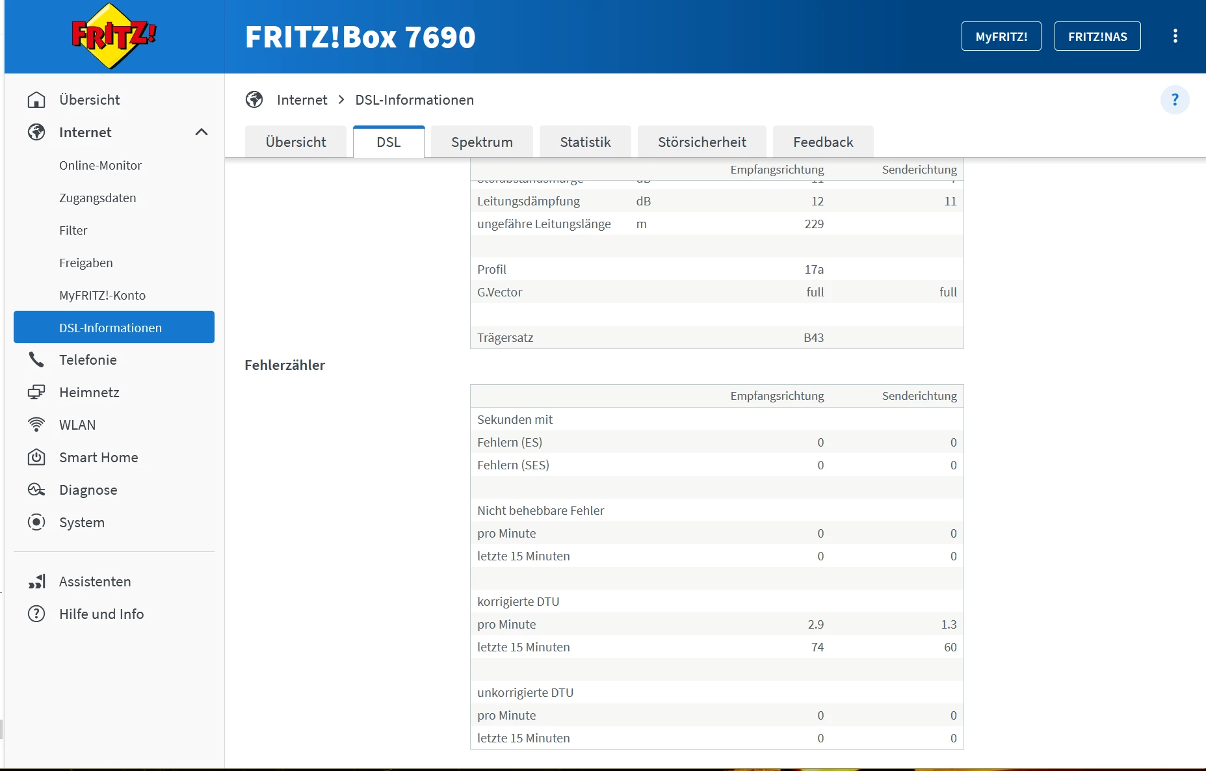Click the Leitungsdämpfung row label
The width and height of the screenshot is (1206, 771).
click(529, 201)
